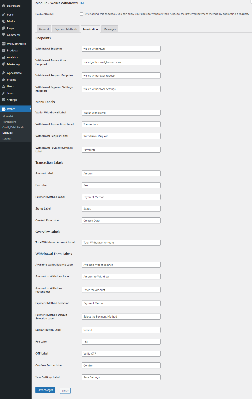
Task: Click the Plugins icon in sidebar
Action: coord(4,80)
